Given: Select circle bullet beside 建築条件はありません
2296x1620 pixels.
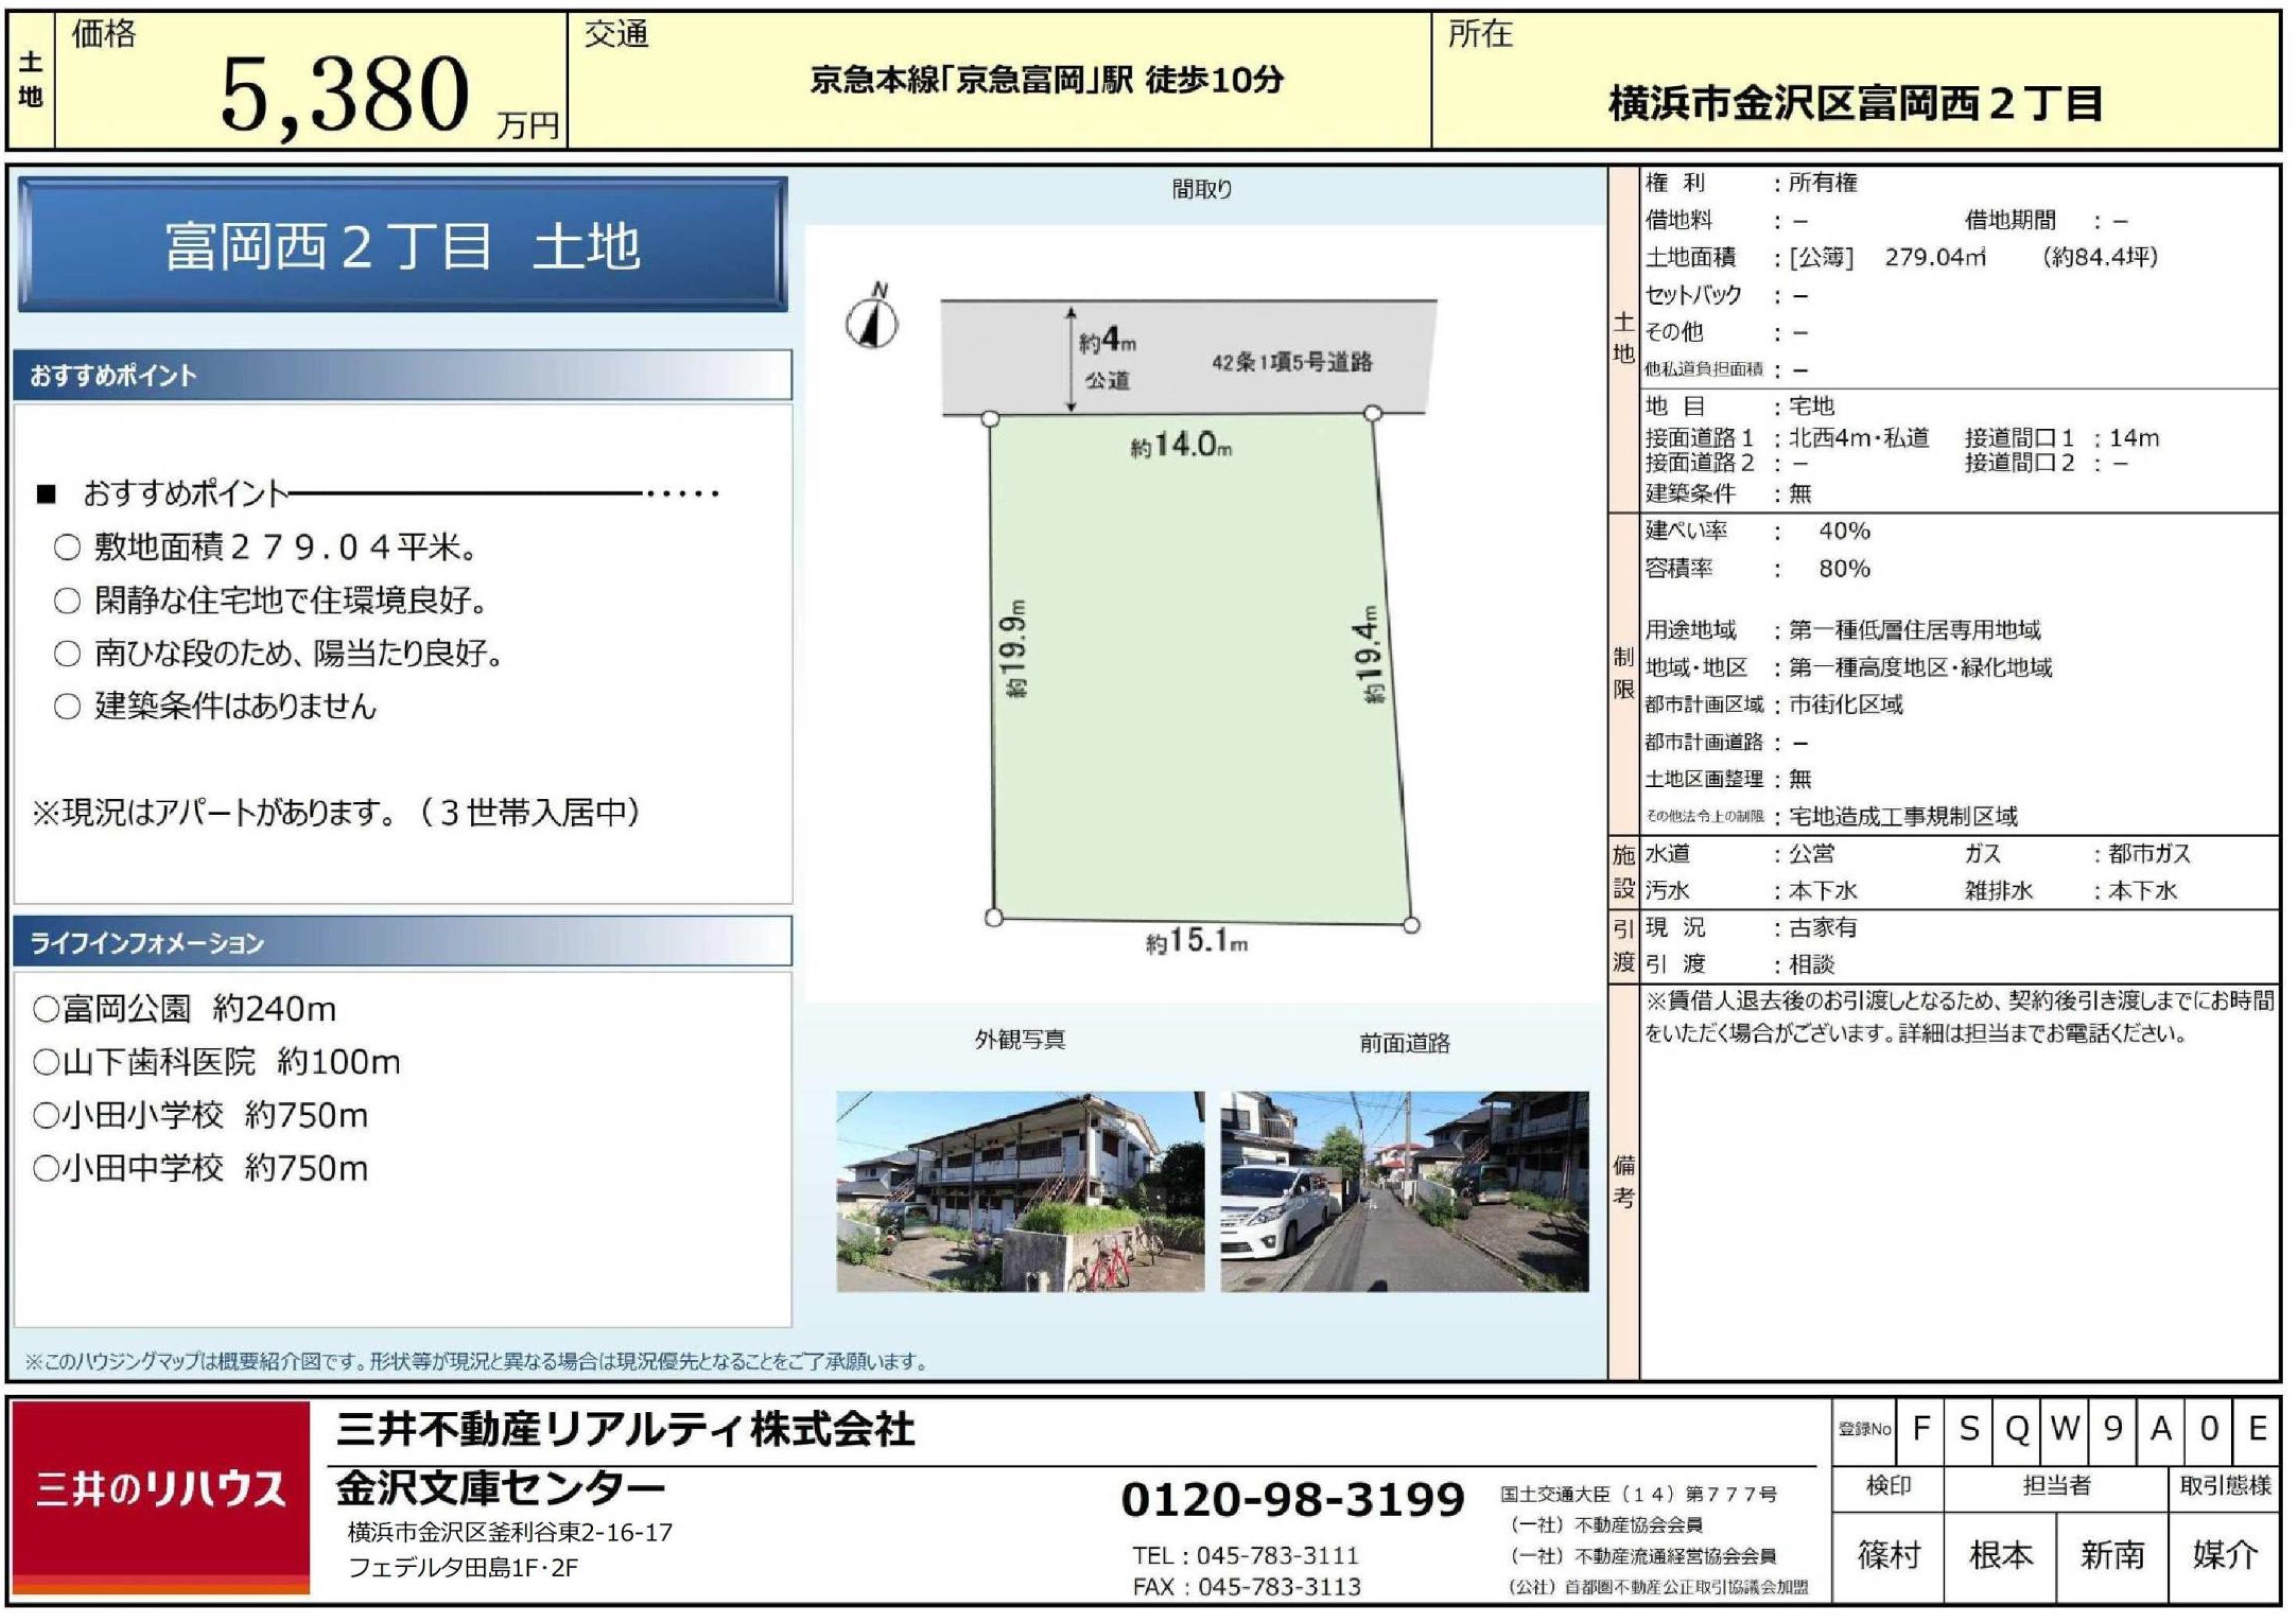Looking at the screenshot, I should click(67, 707).
